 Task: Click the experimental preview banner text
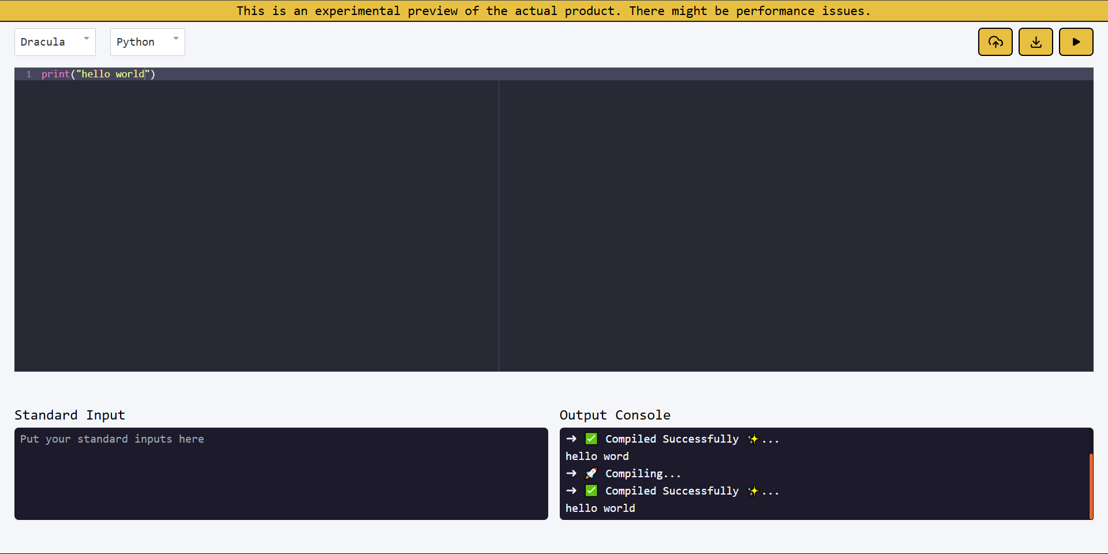[x=553, y=11]
